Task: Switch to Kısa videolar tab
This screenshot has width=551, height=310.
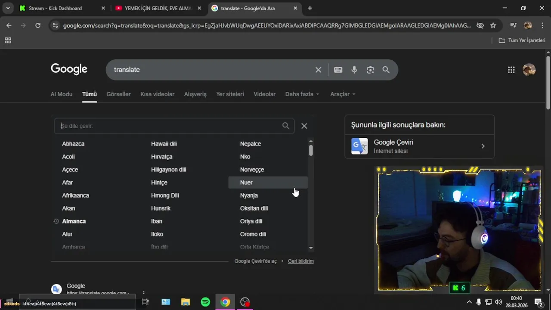Action: pyautogui.click(x=157, y=94)
